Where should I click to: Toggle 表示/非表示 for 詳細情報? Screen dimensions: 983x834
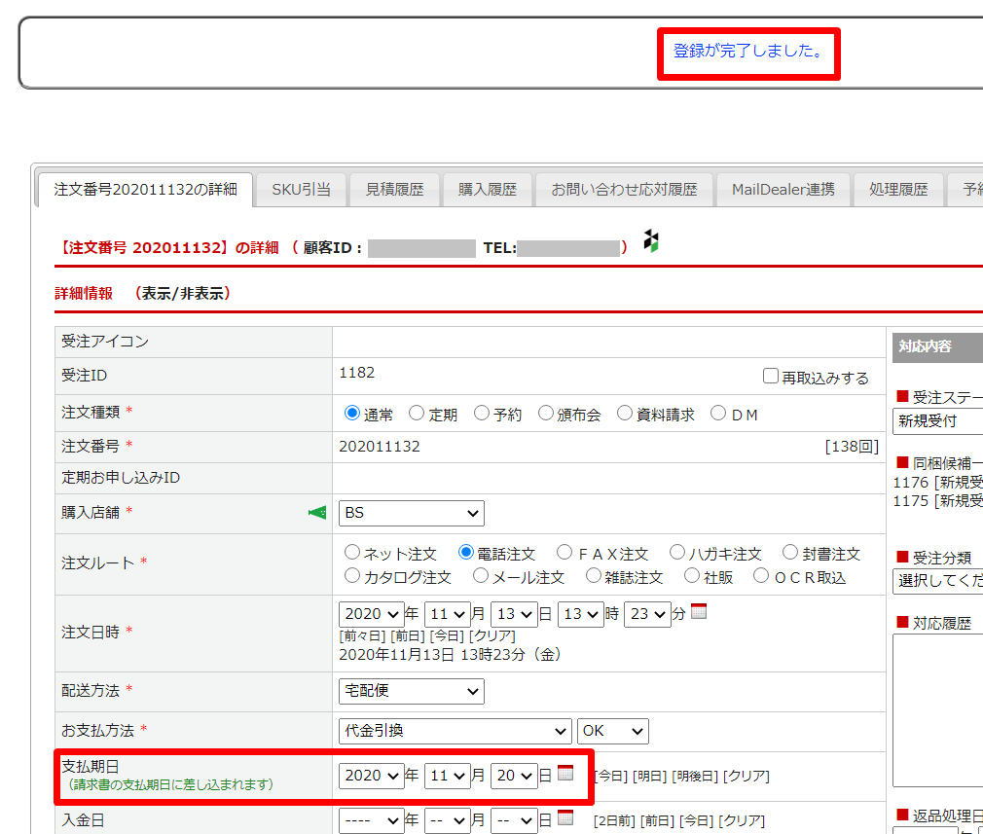[x=182, y=293]
